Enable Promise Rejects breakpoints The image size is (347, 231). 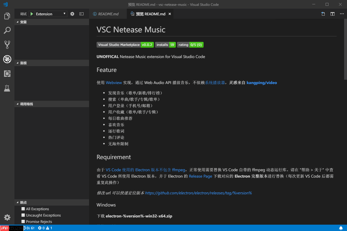coord(23,221)
